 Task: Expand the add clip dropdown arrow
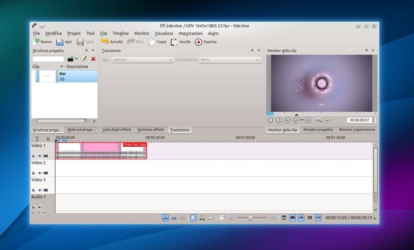point(76,59)
